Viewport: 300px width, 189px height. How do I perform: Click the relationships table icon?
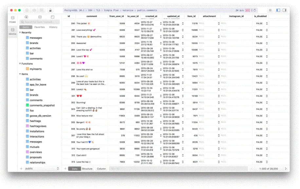28,163
